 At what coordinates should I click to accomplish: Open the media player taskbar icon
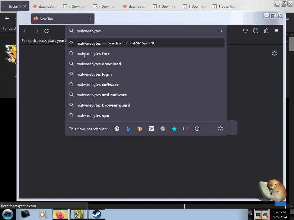[x=42, y=214]
